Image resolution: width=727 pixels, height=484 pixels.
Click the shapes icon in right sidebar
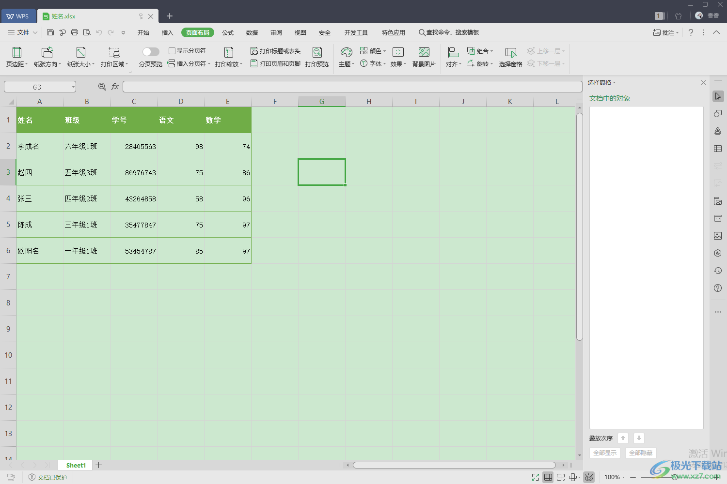(x=718, y=114)
